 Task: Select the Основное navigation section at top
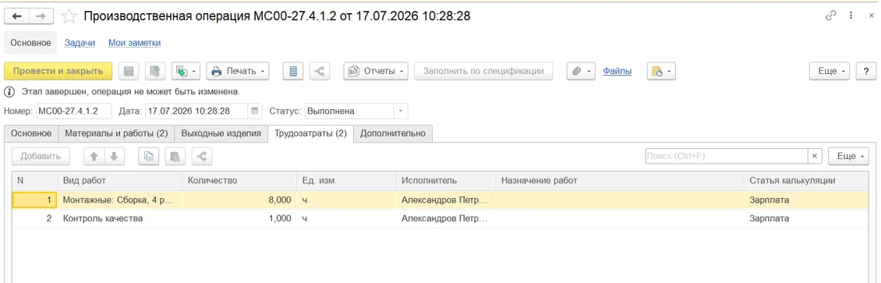coord(31,43)
